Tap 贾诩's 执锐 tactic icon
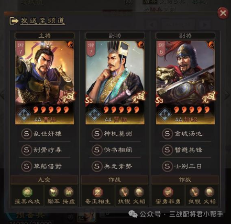 (124, 192)
